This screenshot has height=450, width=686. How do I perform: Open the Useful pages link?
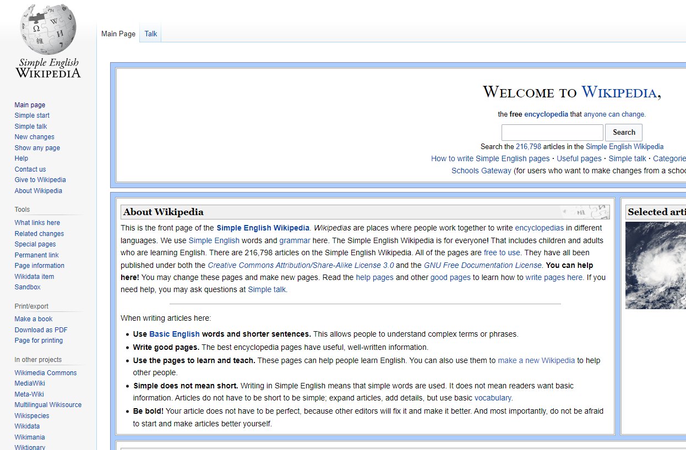[579, 158]
